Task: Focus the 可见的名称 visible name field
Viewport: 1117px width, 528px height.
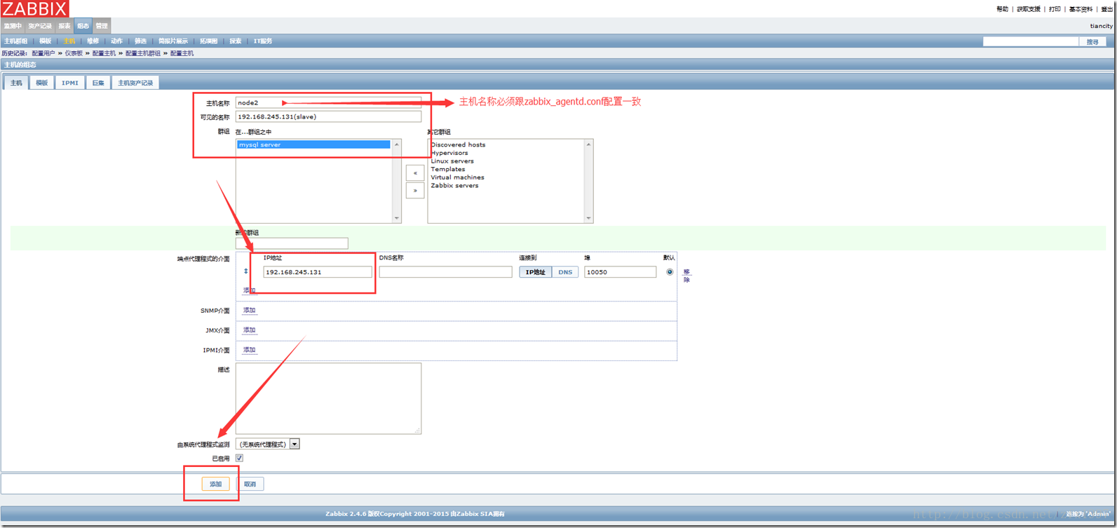Action: pyautogui.click(x=328, y=116)
